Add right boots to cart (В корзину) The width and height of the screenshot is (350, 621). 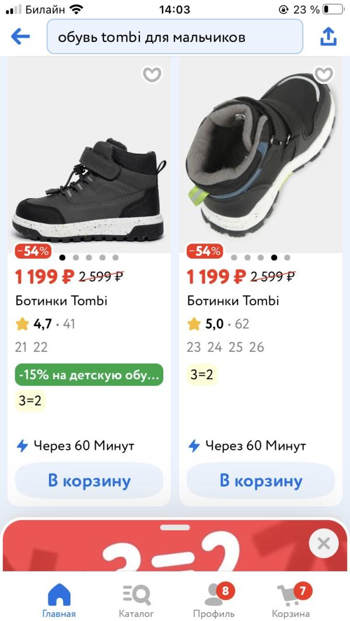(261, 481)
